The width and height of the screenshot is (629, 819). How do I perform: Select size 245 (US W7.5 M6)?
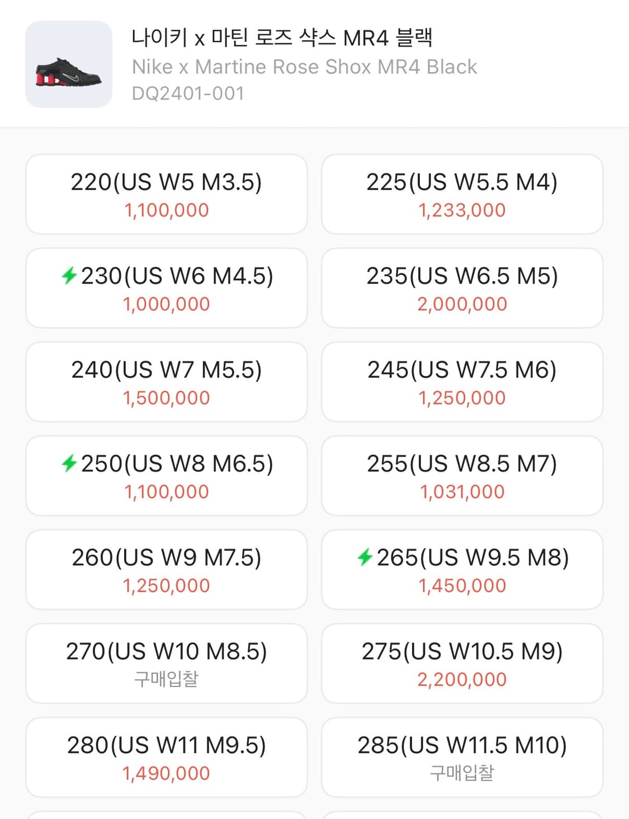click(462, 382)
